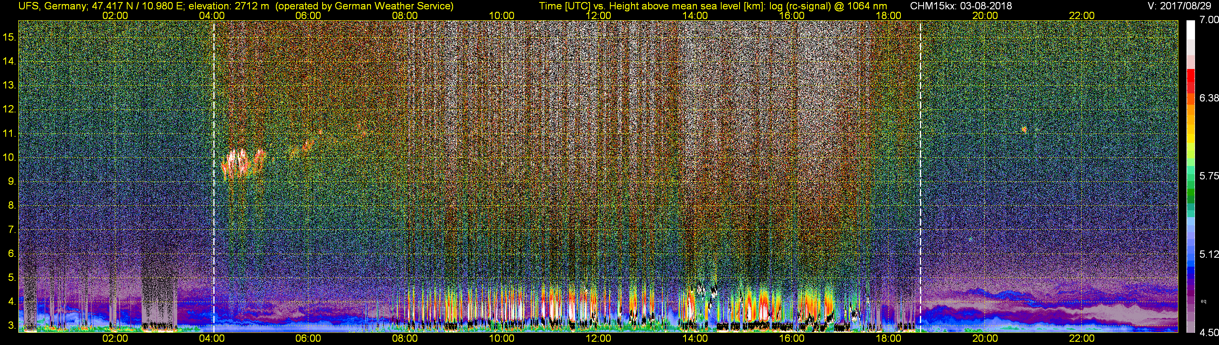The width and height of the screenshot is (1219, 345).
Task: Click the 15. km height axis label
Action: pyautogui.click(x=9, y=37)
